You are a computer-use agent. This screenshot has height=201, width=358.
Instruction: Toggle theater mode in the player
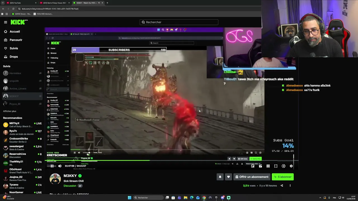pyautogui.click(x=268, y=166)
